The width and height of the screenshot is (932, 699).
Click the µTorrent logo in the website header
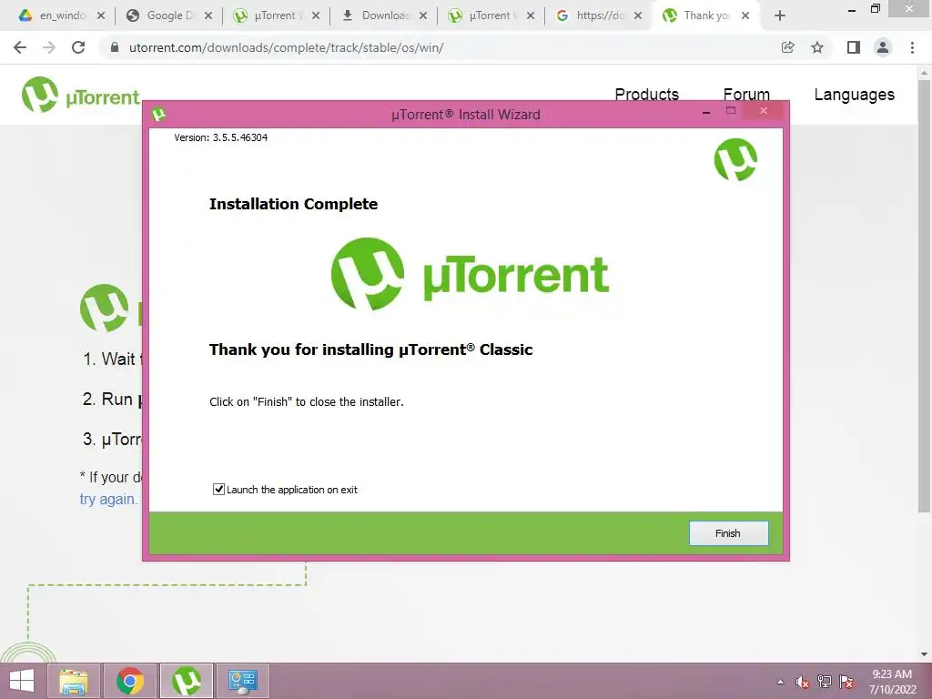tap(80, 95)
